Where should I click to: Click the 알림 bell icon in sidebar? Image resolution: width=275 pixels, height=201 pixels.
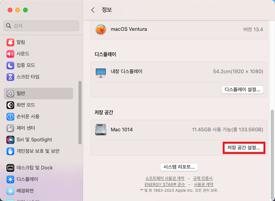click(10, 42)
